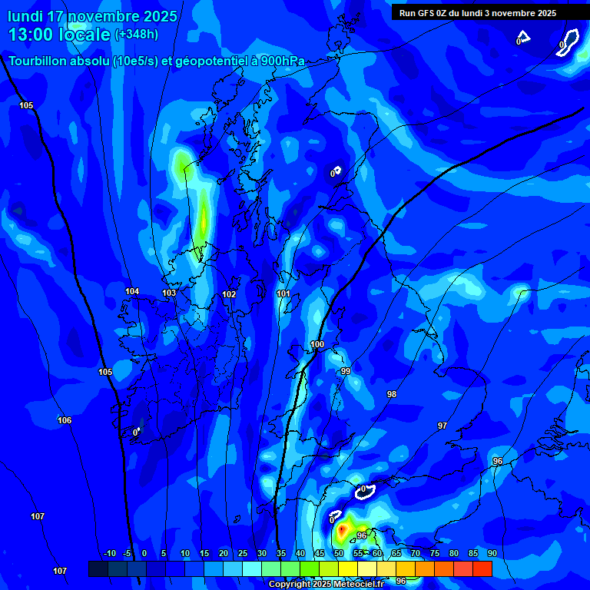Viewport: 590px width, 590px height.
Task: Click the 98 geopotential contour label
Action: pos(392,394)
